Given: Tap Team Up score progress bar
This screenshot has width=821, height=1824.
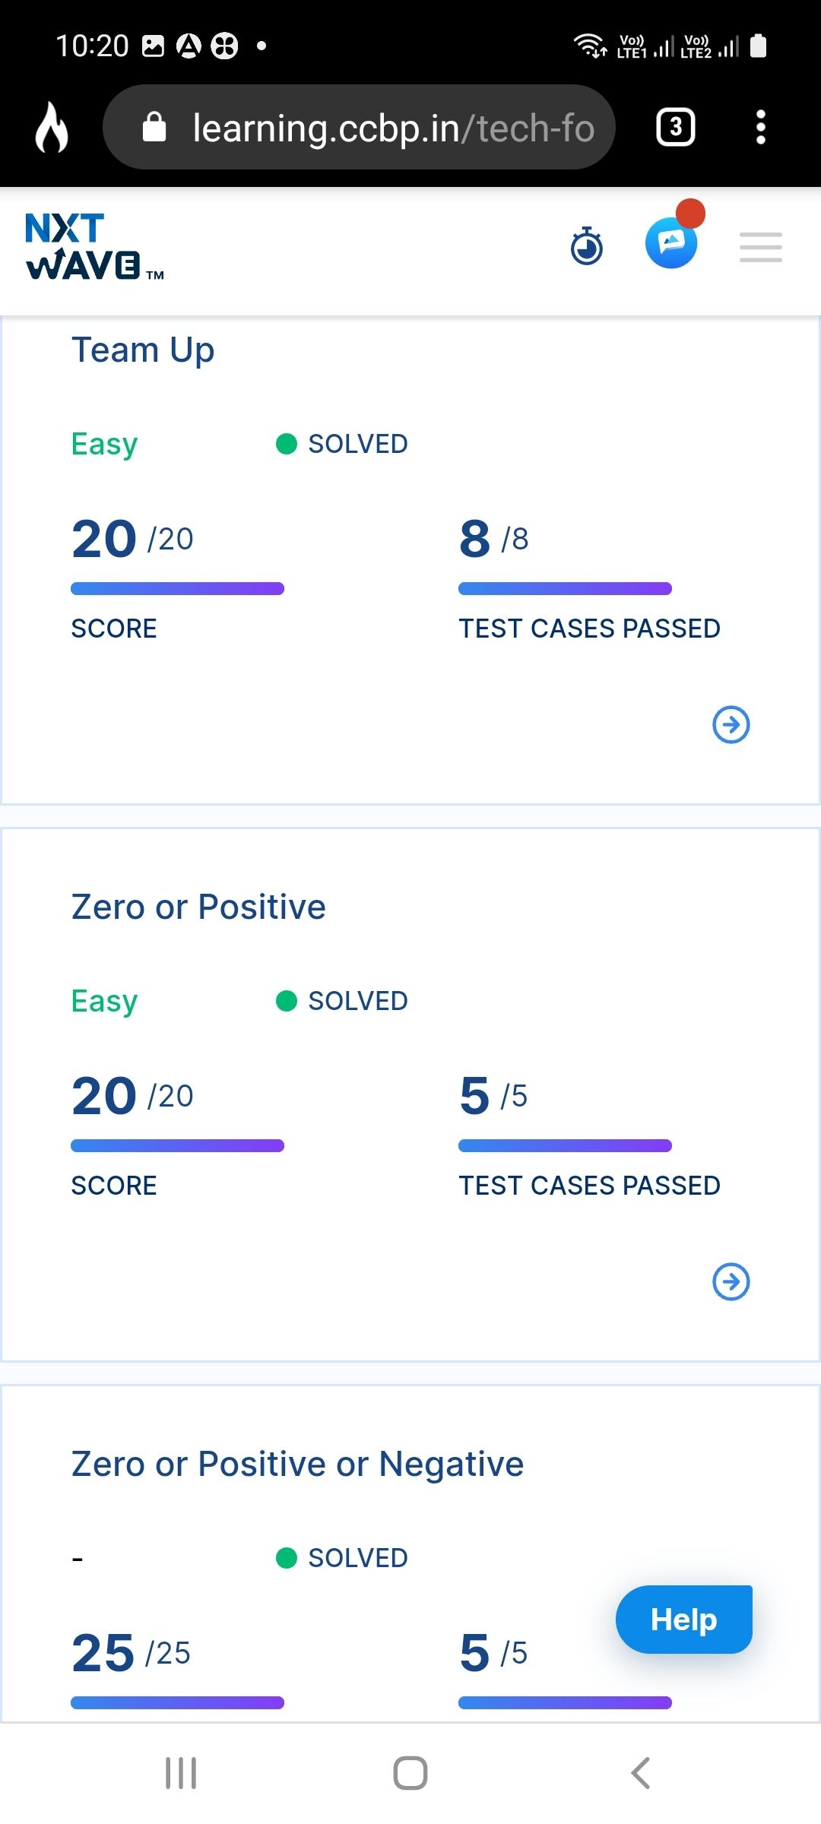Looking at the screenshot, I should (x=177, y=588).
